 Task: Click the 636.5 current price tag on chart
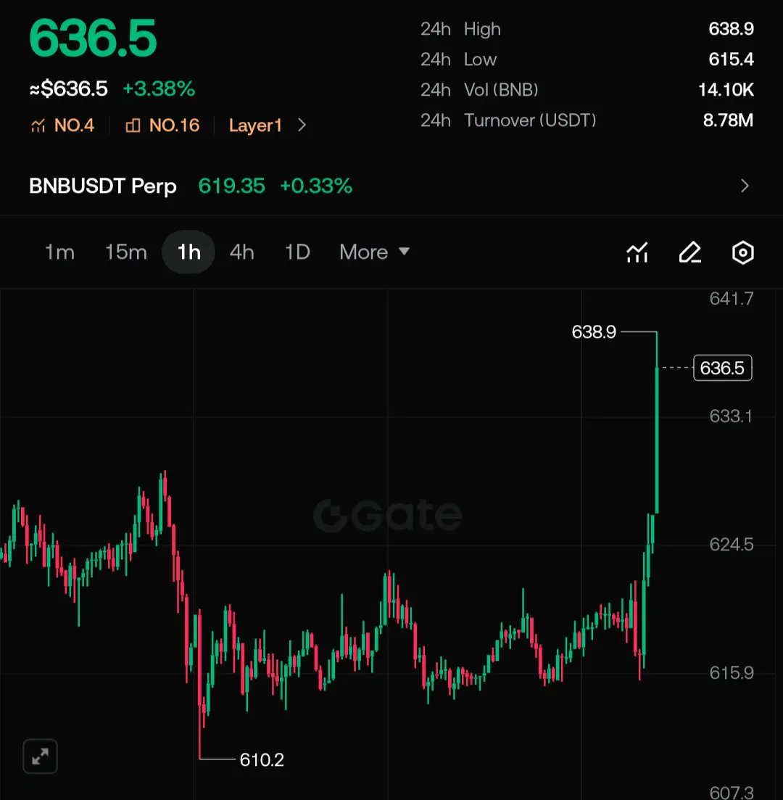point(722,368)
